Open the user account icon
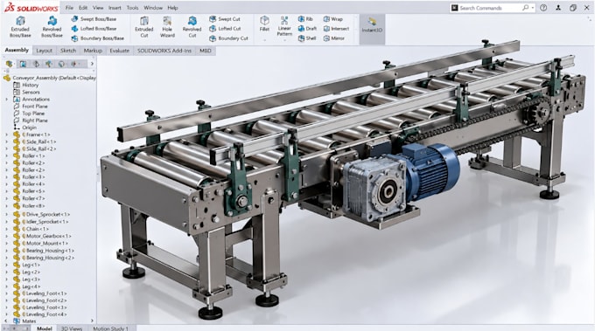Image resolution: width=595 pixels, height=331 pixels. [558, 8]
